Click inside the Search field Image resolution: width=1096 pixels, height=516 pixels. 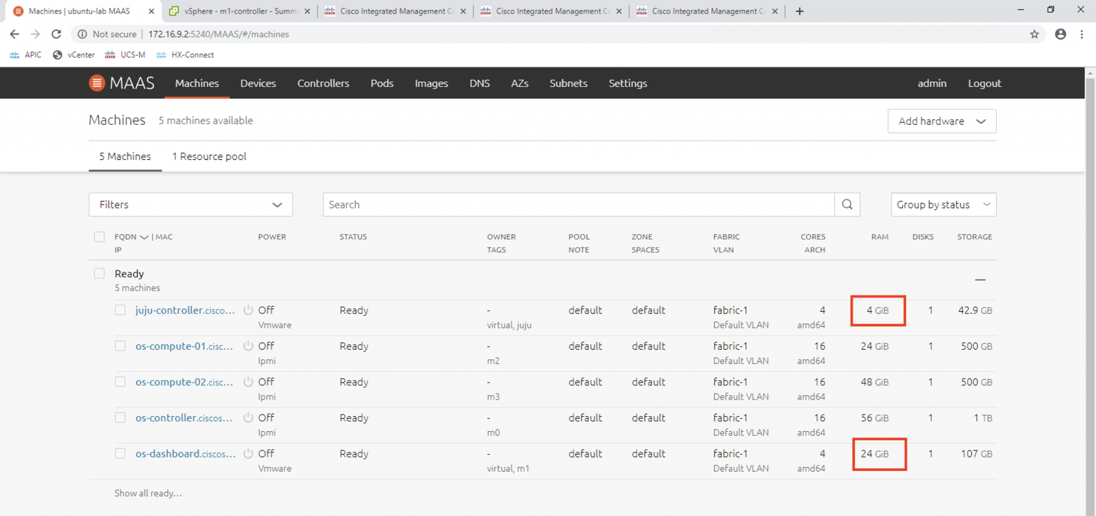point(578,204)
